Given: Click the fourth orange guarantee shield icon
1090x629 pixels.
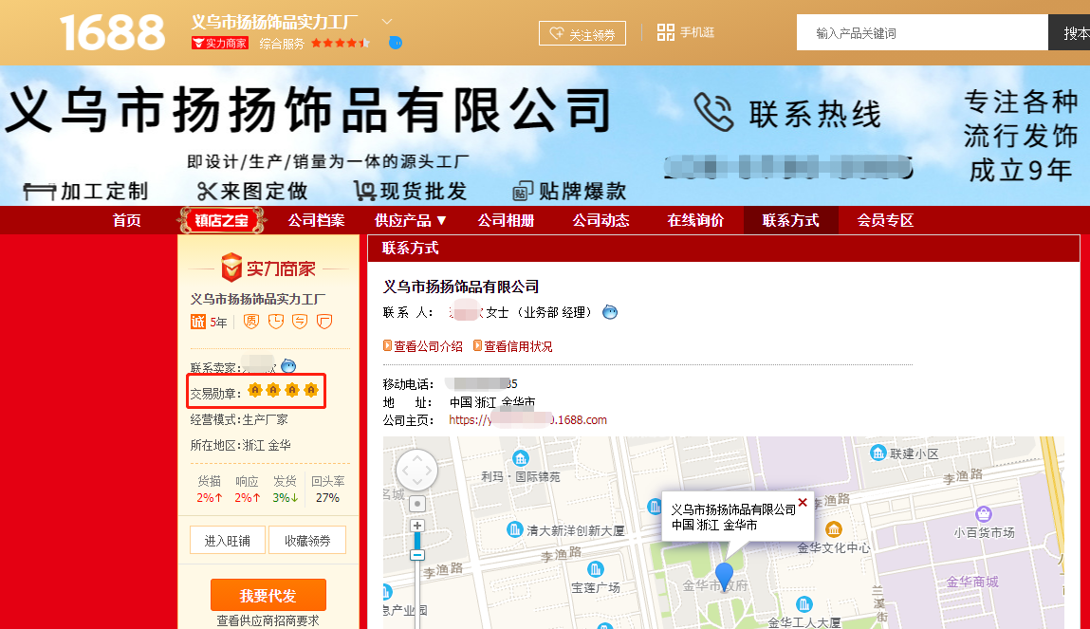Looking at the screenshot, I should click(x=323, y=321).
